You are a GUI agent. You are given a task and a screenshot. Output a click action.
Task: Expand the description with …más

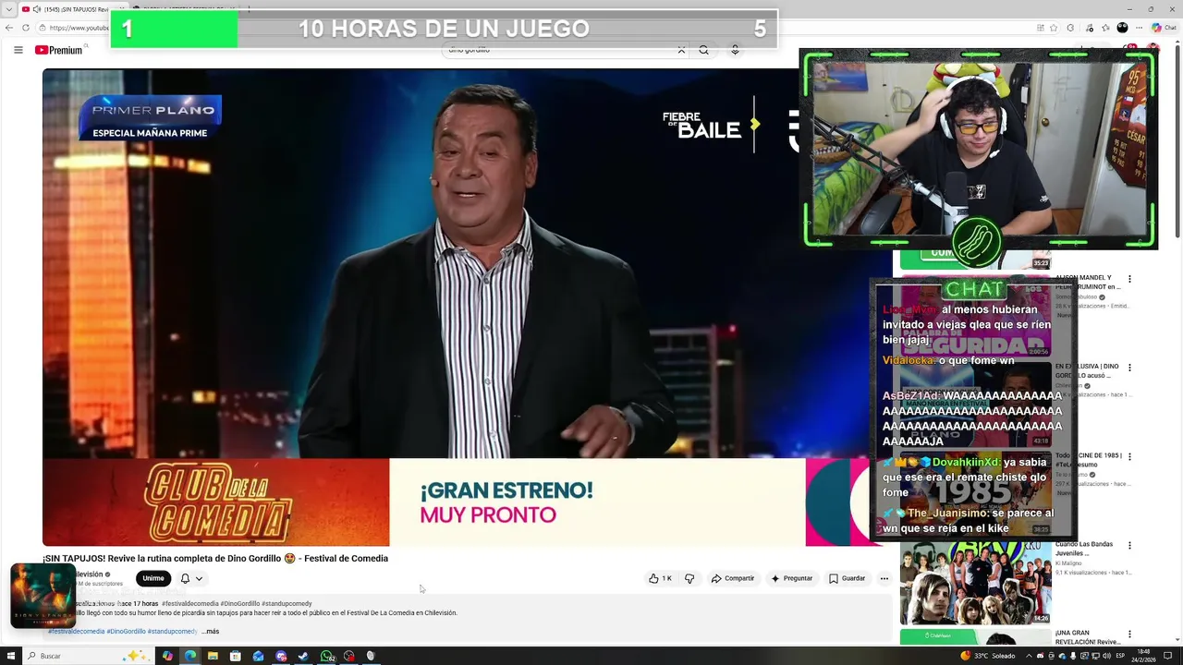[x=211, y=632]
